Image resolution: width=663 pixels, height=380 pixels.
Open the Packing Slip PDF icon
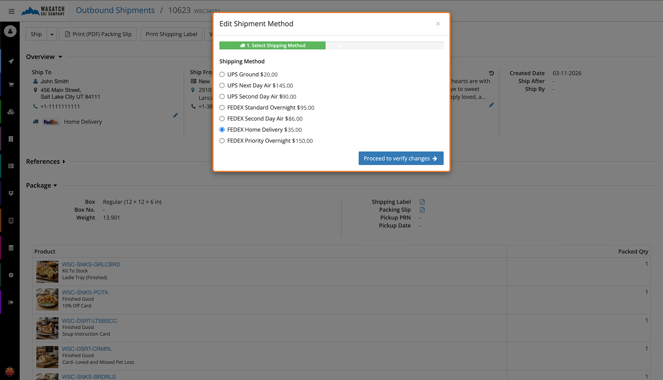coord(422,210)
